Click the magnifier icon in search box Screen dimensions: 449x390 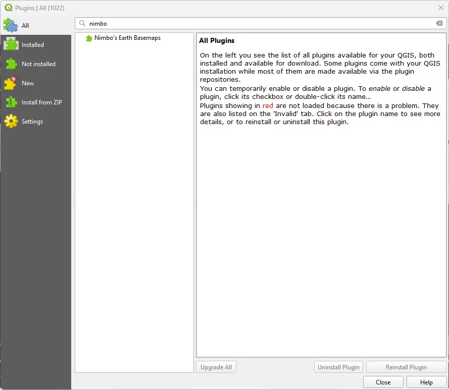point(82,24)
